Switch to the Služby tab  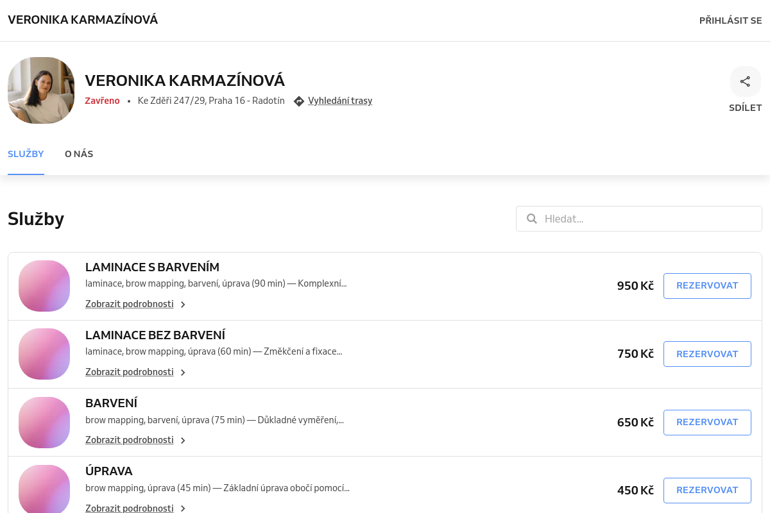pos(26,154)
